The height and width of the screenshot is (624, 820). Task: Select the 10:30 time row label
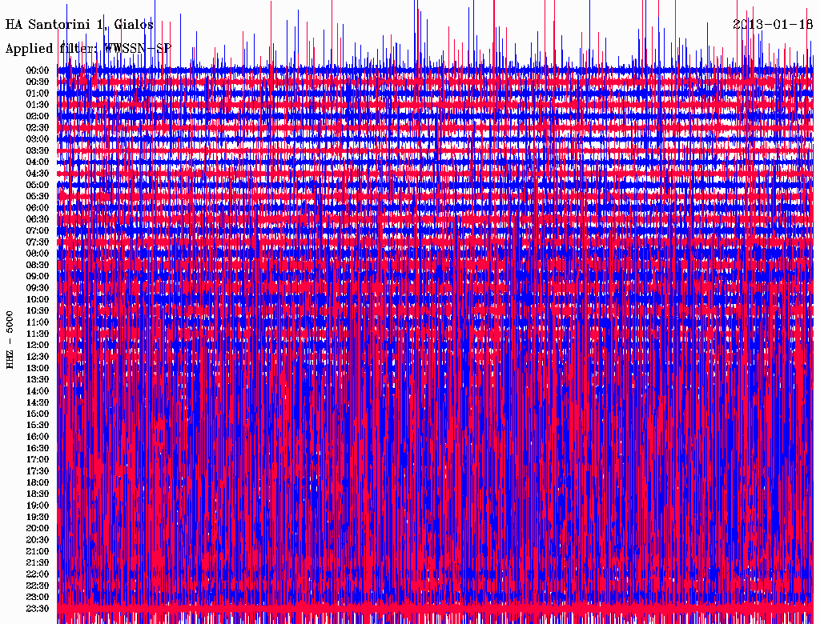click(x=38, y=311)
